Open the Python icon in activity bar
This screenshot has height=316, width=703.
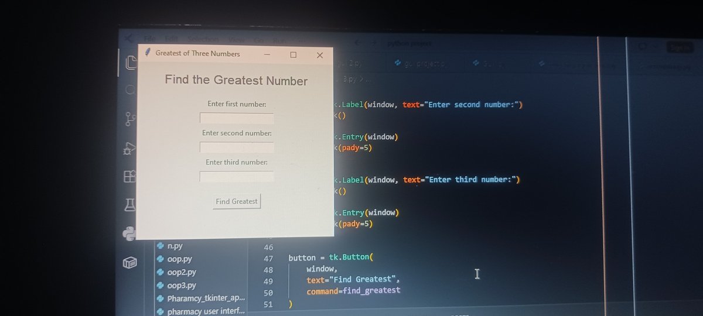click(129, 233)
